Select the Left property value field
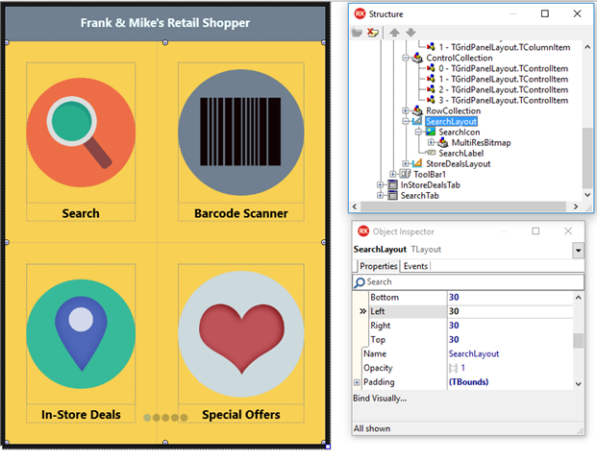The width and height of the screenshot is (597, 461). click(x=510, y=311)
